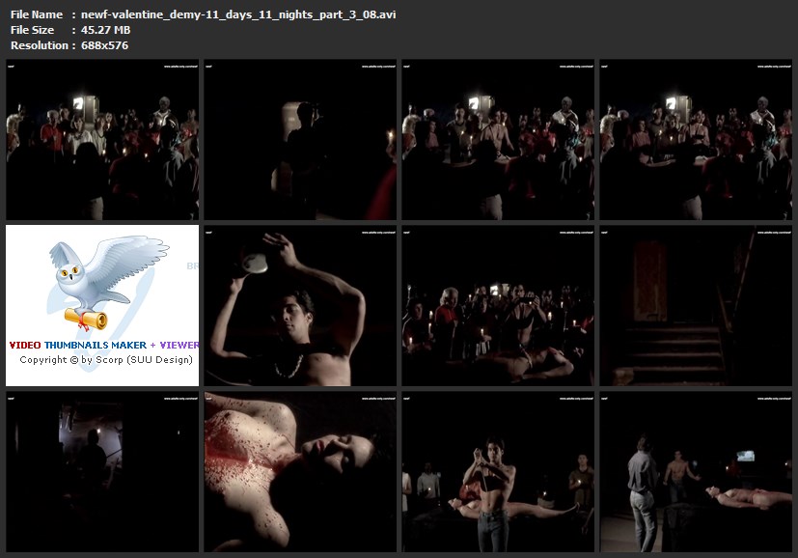This screenshot has height=558, width=798.
Task: Select the "Resolution" label
Action: pyautogui.click(x=40, y=45)
